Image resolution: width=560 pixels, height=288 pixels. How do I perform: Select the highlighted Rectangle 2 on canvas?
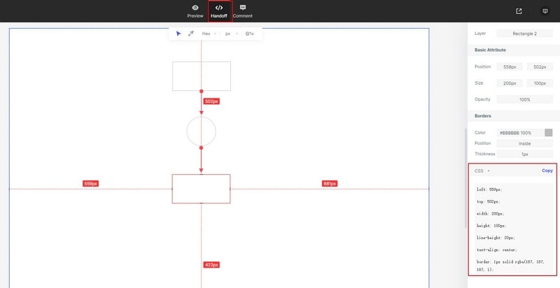point(201,189)
